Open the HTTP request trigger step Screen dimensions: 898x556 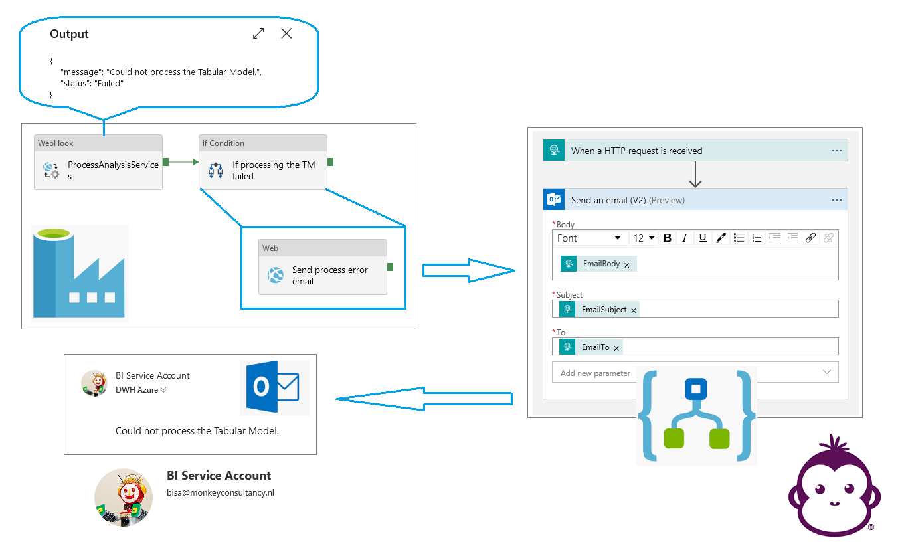[695, 151]
